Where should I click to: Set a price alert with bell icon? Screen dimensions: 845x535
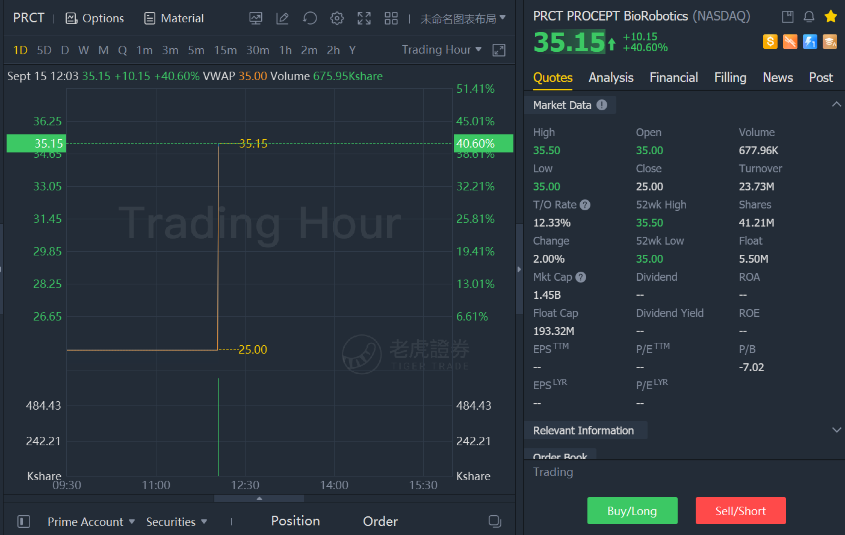809,17
